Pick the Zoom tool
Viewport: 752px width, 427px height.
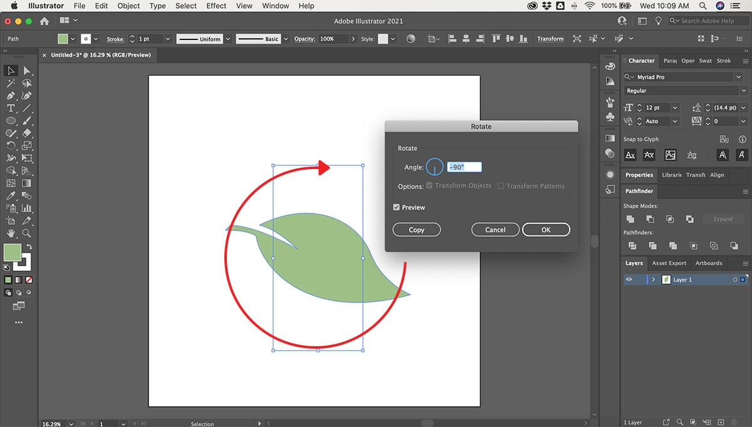tap(27, 233)
